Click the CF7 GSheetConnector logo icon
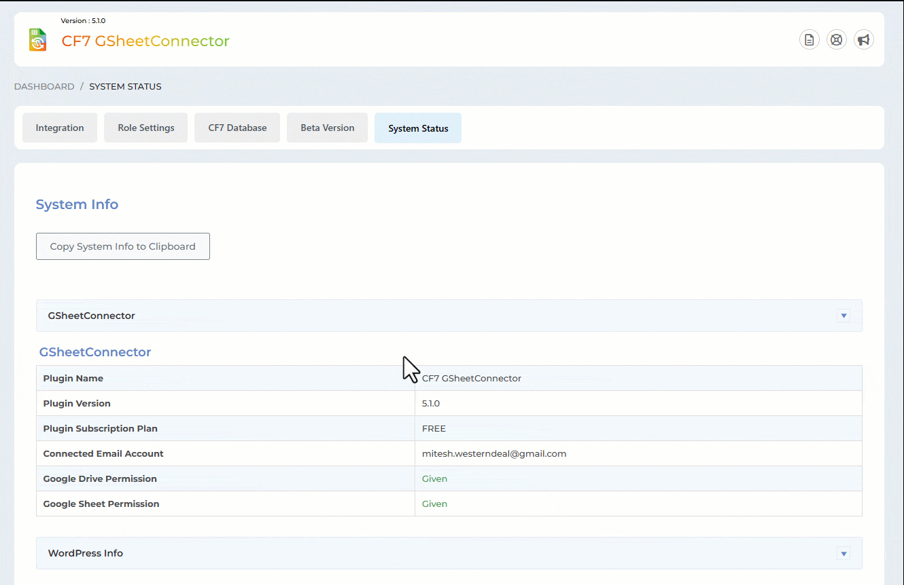The image size is (904, 585). pyautogui.click(x=37, y=40)
